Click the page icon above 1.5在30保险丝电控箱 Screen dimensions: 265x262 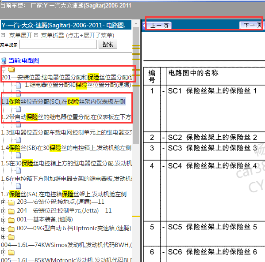tap(19, 155)
